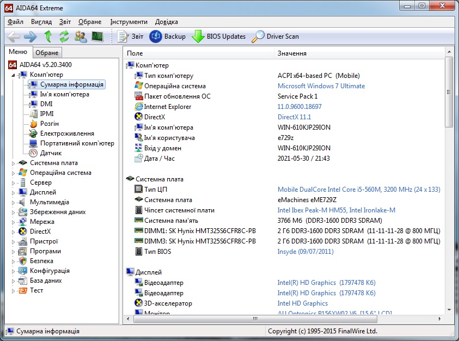Click the Конфігурація icon in tree
459x341 pixels.
click(22, 271)
